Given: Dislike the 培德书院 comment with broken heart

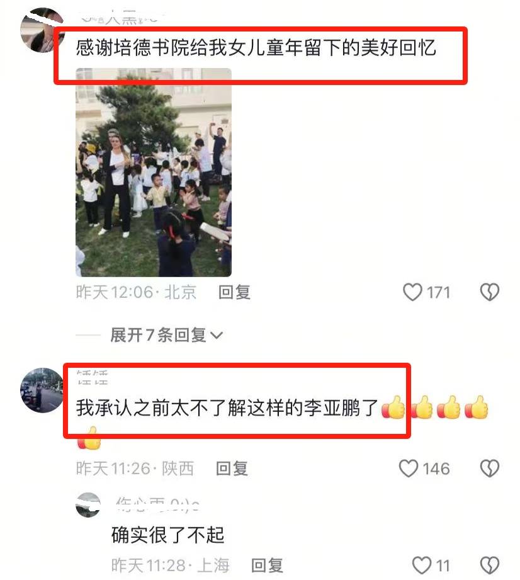Looking at the screenshot, I should 490,292.
